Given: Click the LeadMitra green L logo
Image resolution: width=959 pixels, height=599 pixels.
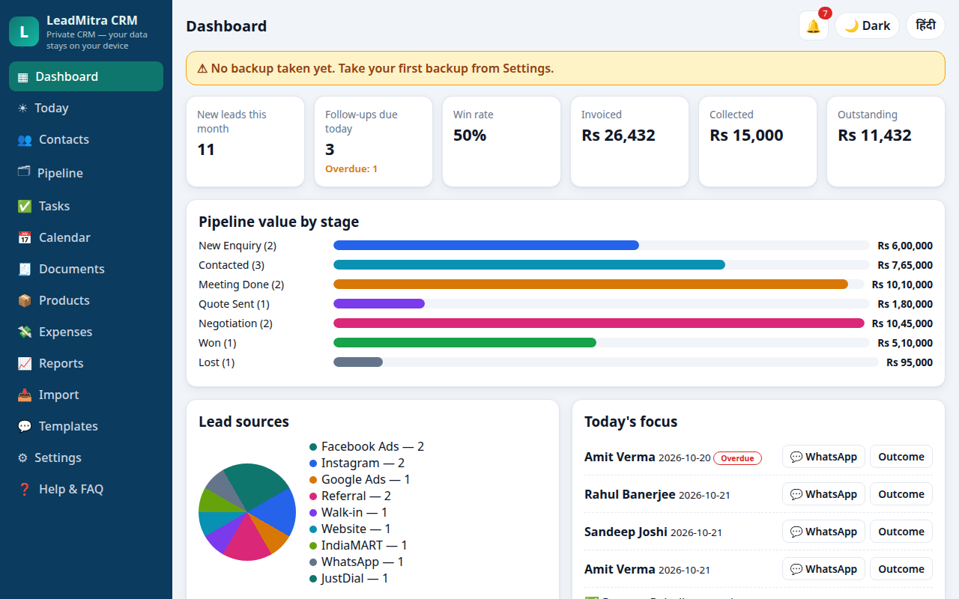Looking at the screenshot, I should coord(24,31).
